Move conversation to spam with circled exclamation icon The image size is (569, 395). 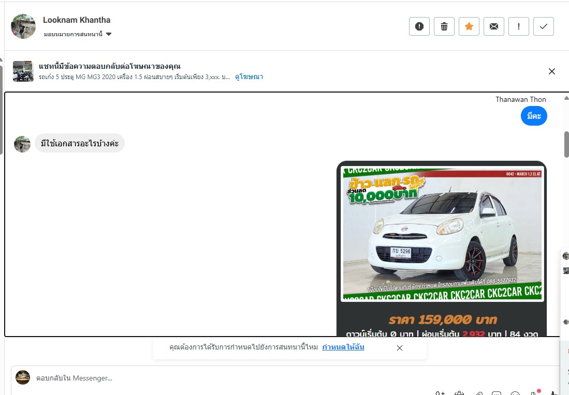pos(419,26)
